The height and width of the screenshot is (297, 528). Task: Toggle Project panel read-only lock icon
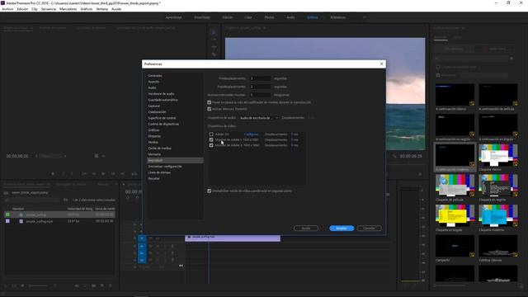pyautogui.click(x=6, y=286)
